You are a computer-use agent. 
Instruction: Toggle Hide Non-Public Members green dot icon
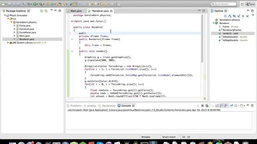(x=243, y=16)
